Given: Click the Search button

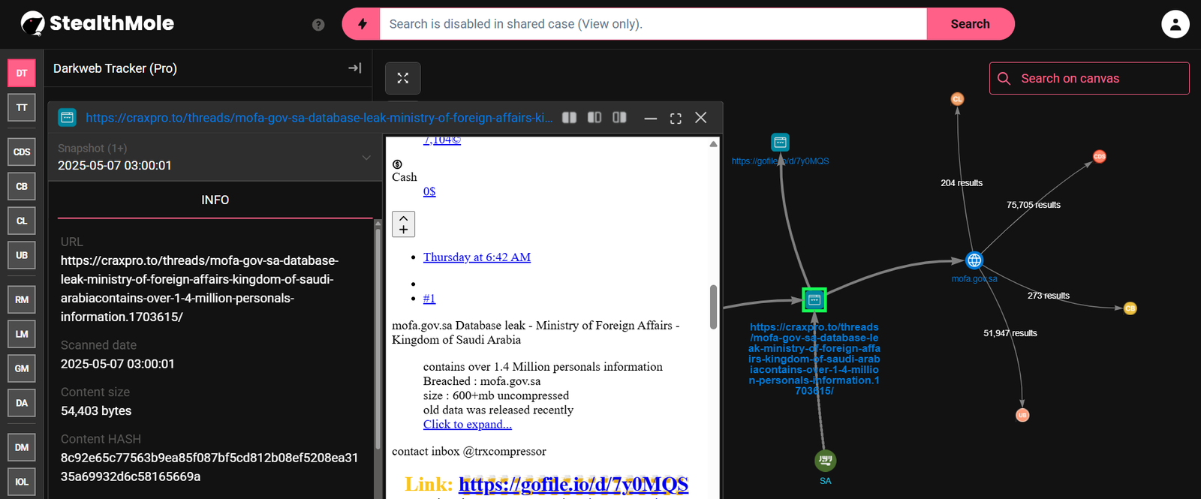Looking at the screenshot, I should click(971, 24).
